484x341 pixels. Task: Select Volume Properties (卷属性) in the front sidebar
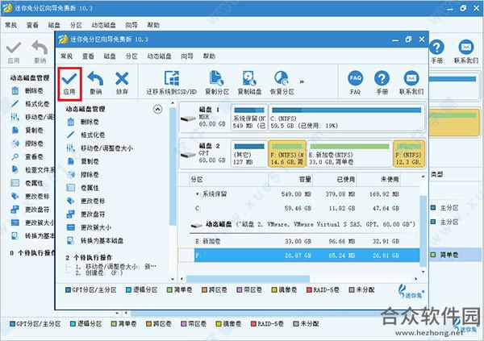(x=83, y=188)
